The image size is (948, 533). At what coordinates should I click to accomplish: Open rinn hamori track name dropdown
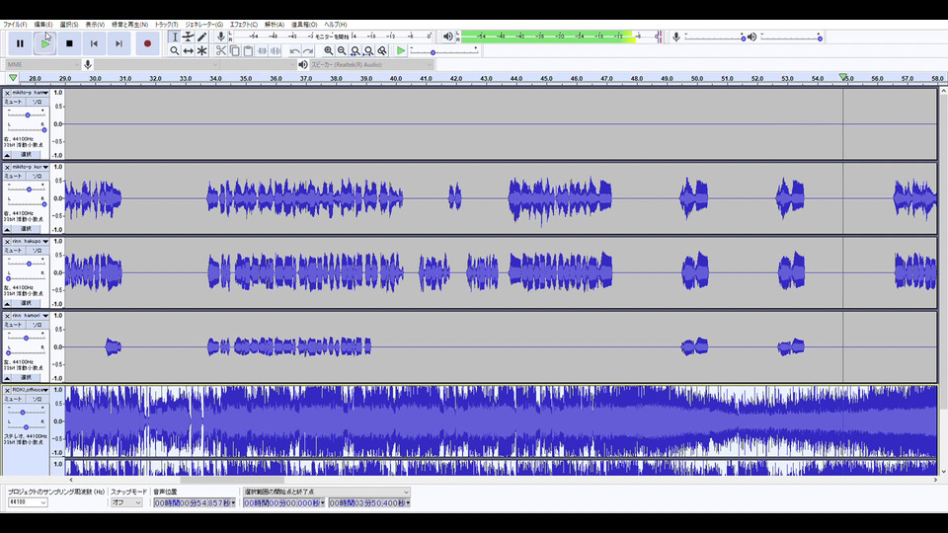31,316
